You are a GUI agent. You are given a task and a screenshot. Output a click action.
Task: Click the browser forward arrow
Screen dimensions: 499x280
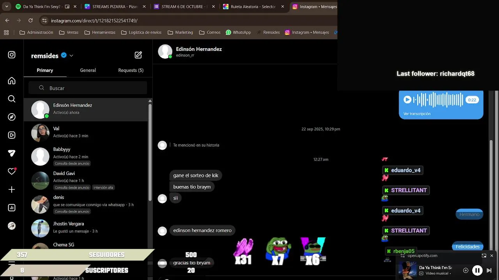point(18,21)
